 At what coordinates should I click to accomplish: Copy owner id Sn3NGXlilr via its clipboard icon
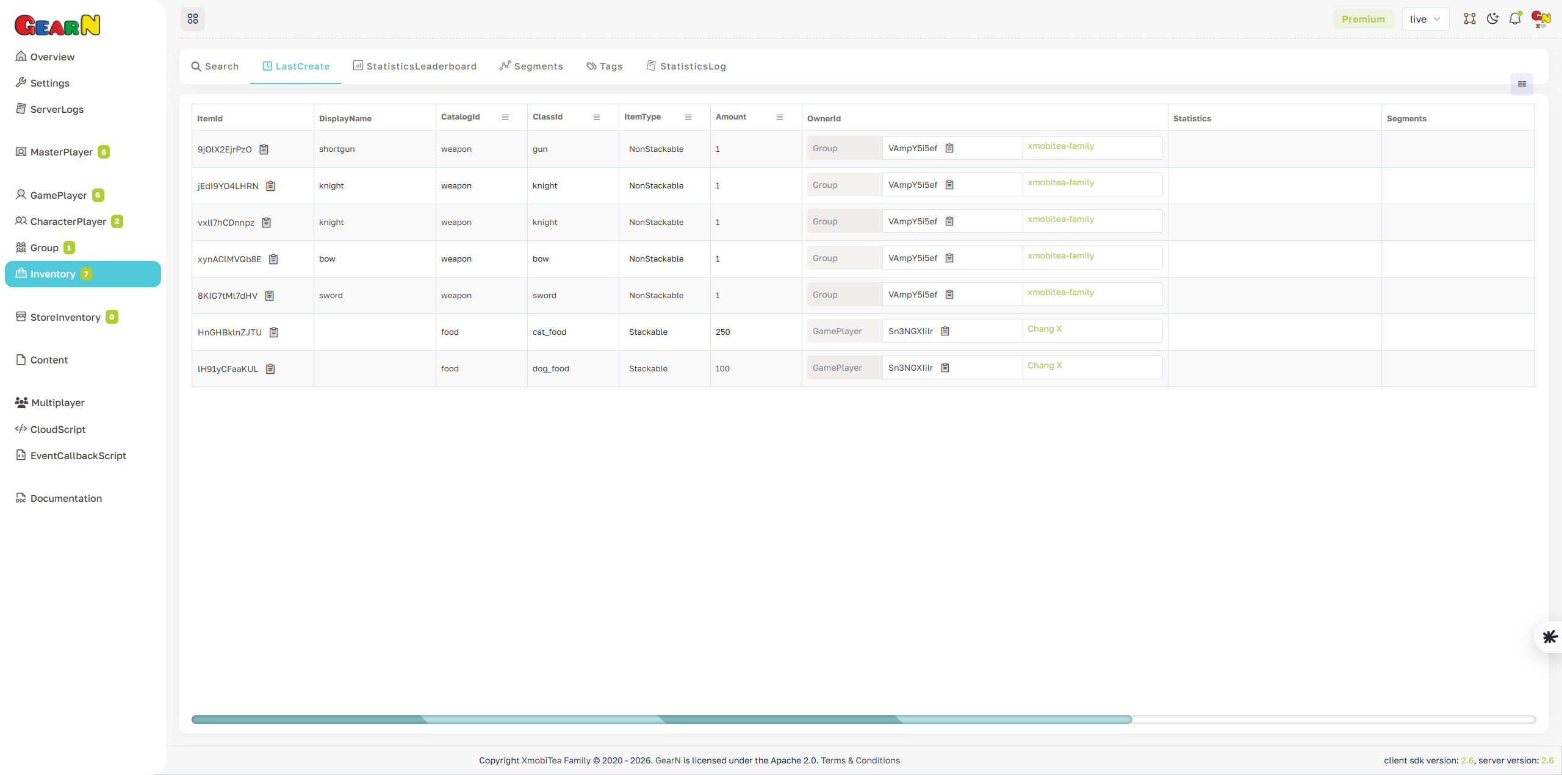(x=945, y=331)
